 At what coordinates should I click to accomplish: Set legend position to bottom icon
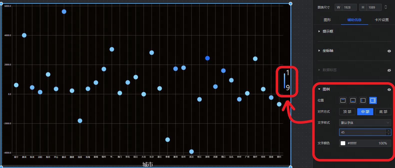353,100
